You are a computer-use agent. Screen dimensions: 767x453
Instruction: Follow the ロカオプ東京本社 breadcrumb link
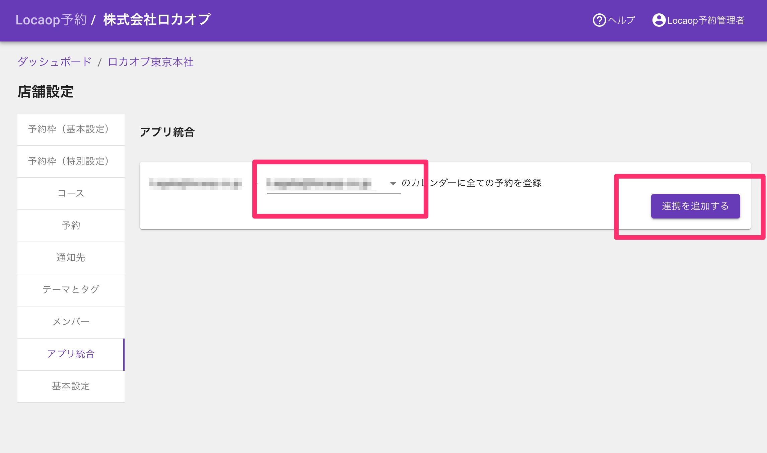click(150, 62)
